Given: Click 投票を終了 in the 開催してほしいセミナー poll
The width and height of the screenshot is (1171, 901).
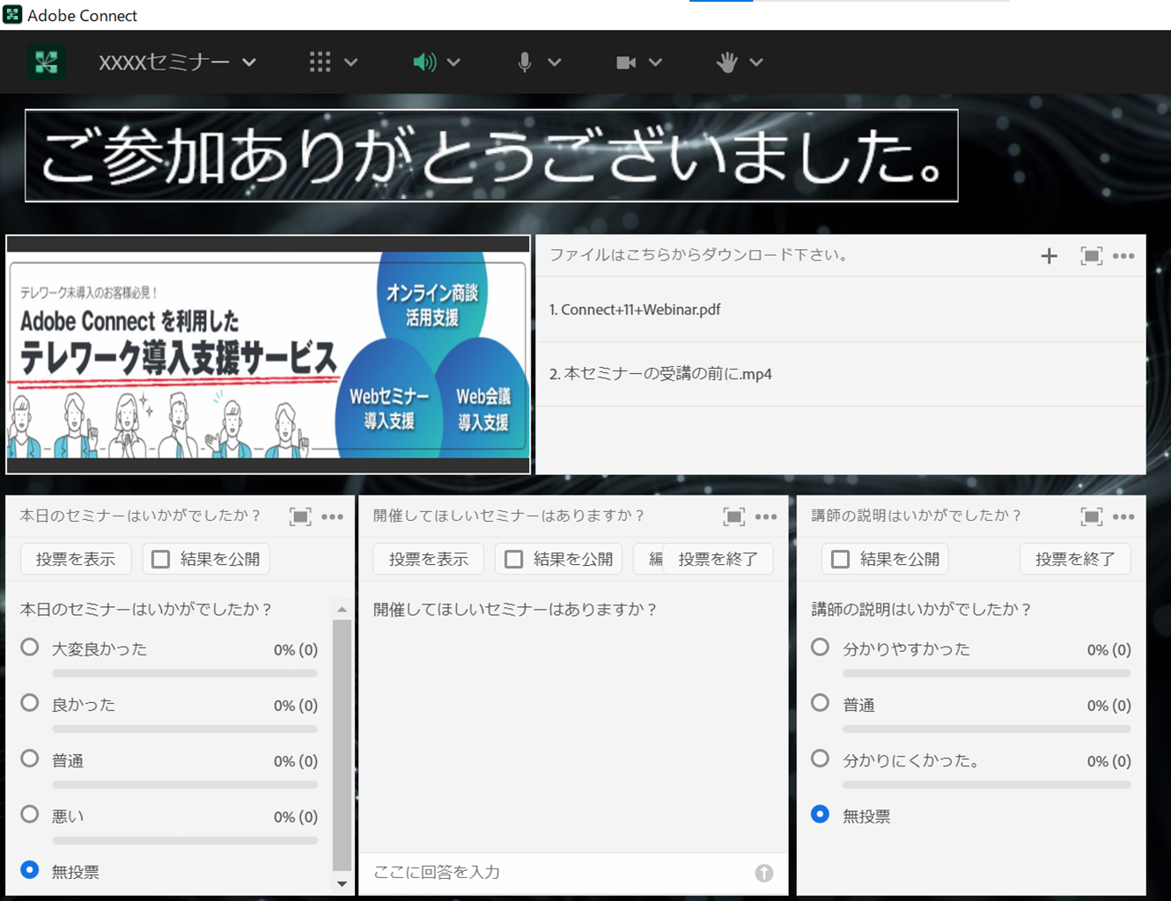Looking at the screenshot, I should (x=718, y=560).
